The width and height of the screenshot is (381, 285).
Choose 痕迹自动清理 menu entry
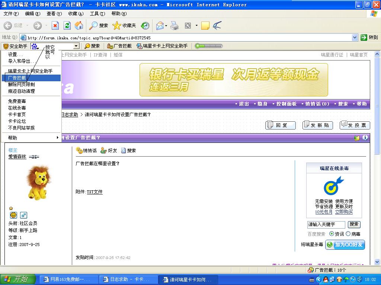(31, 91)
